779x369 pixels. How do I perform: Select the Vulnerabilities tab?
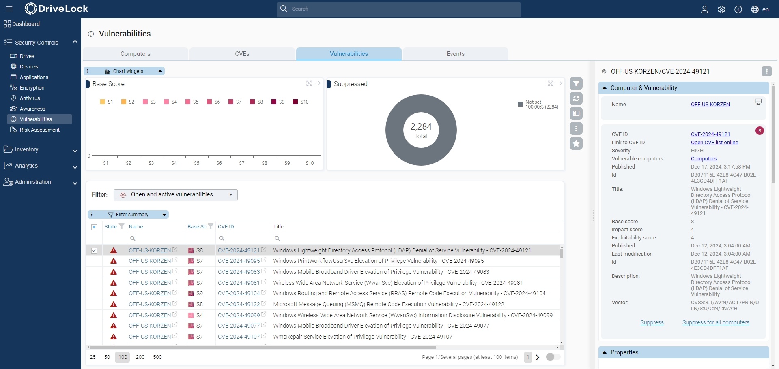349,54
